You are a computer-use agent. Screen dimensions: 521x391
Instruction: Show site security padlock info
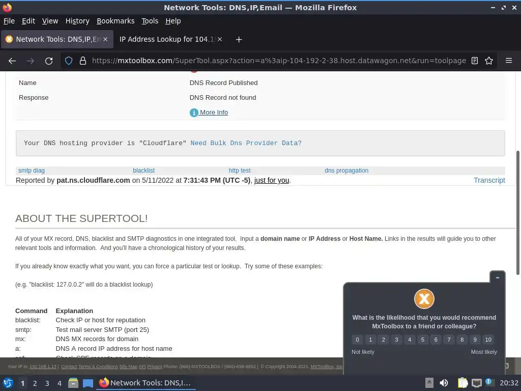(83, 61)
